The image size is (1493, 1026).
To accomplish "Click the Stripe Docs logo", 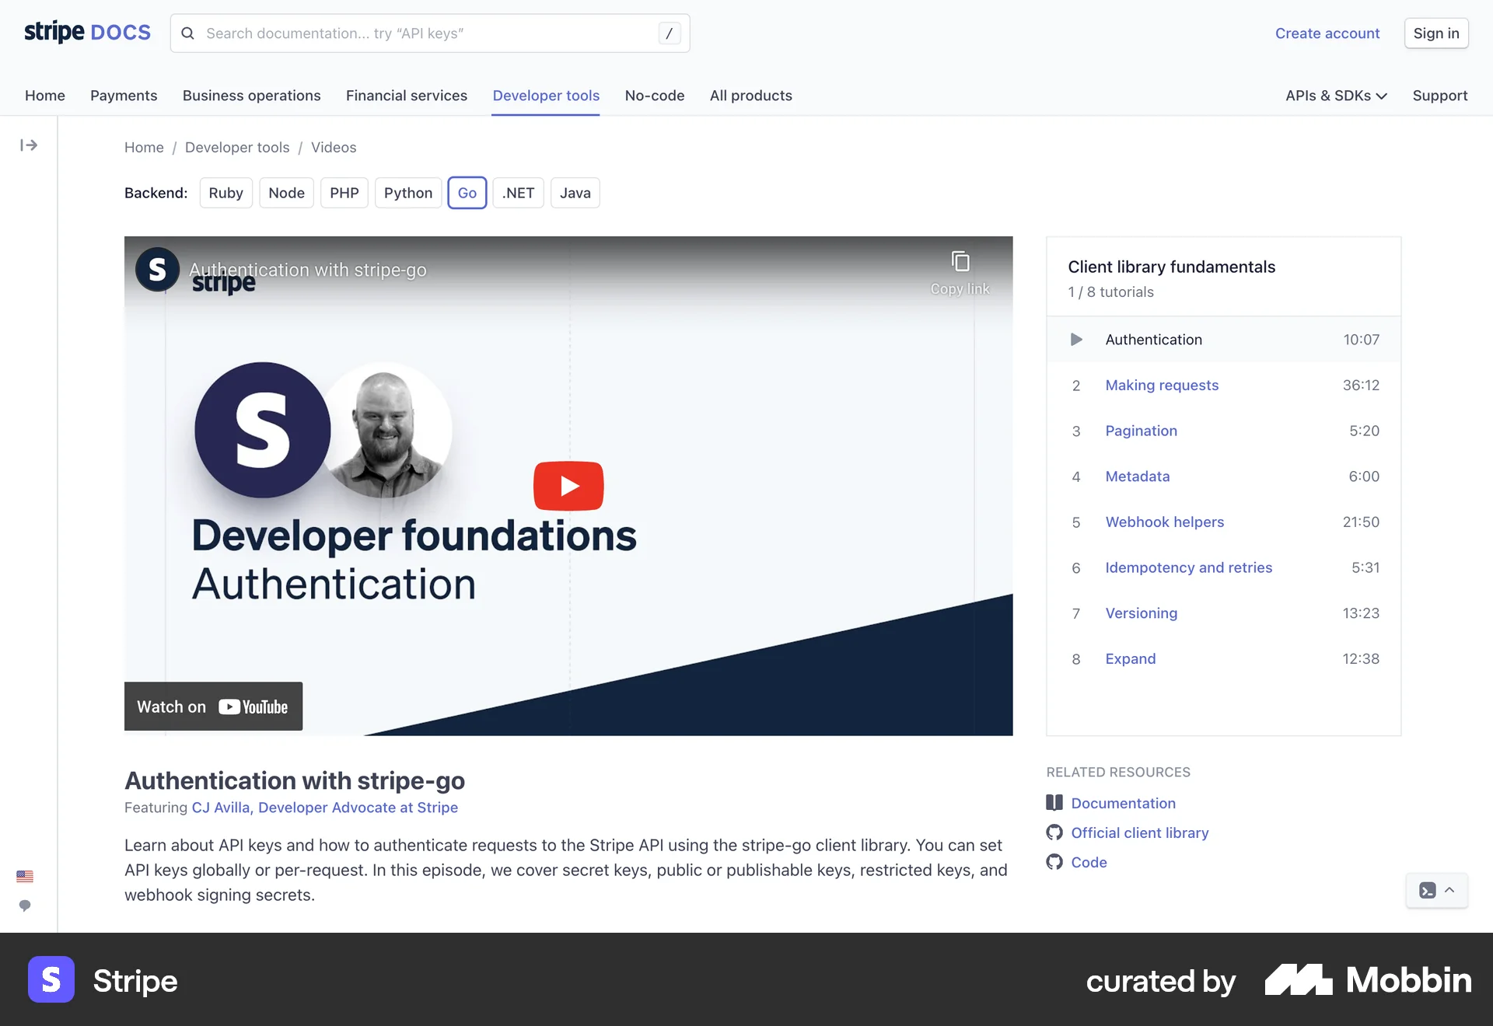I will pos(86,32).
